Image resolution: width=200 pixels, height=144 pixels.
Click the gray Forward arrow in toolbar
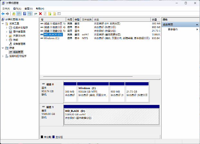[7, 14]
